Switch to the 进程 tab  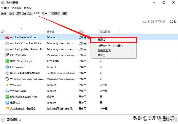click(4, 14)
